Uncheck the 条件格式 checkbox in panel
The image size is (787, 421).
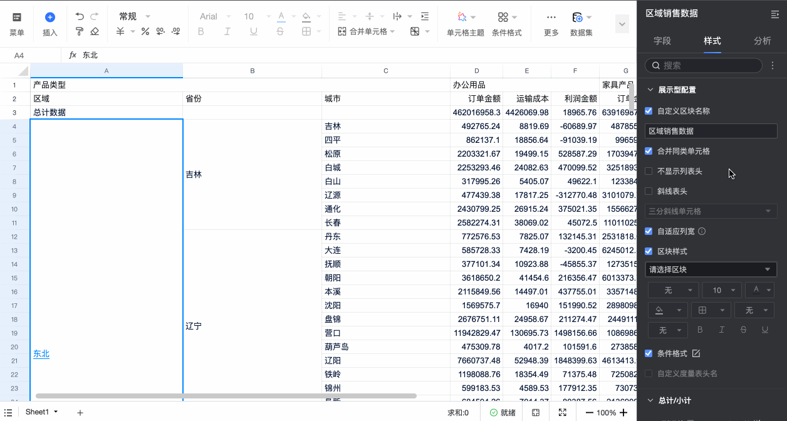[x=649, y=353]
